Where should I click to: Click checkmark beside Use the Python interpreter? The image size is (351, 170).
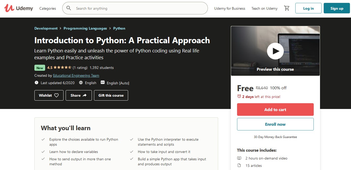(x=132, y=139)
